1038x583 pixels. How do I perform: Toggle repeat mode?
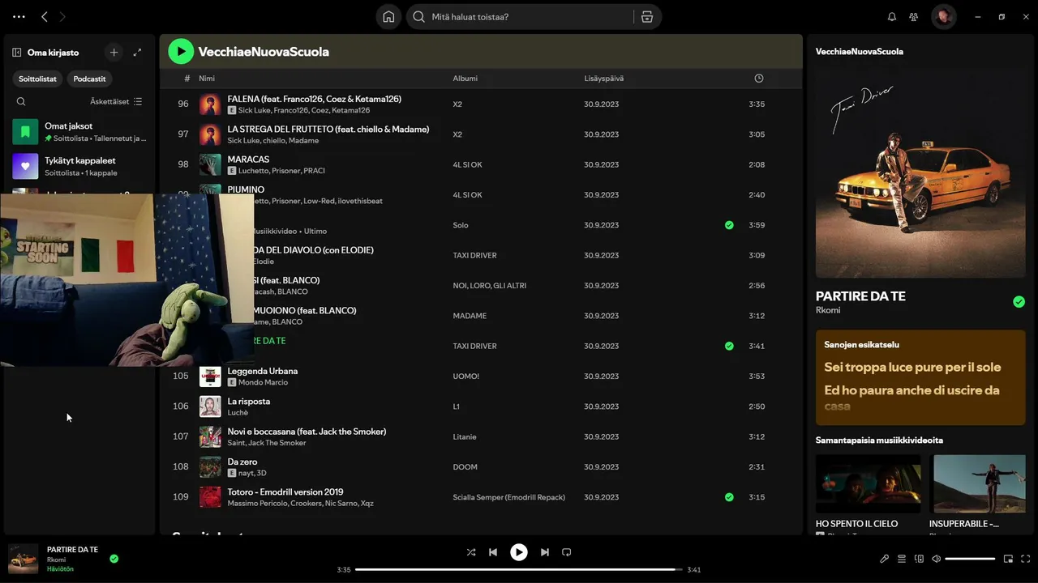coord(567,552)
